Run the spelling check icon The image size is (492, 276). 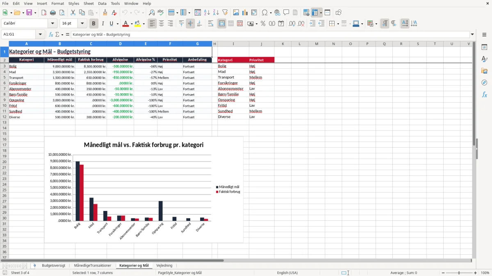pos(161,13)
